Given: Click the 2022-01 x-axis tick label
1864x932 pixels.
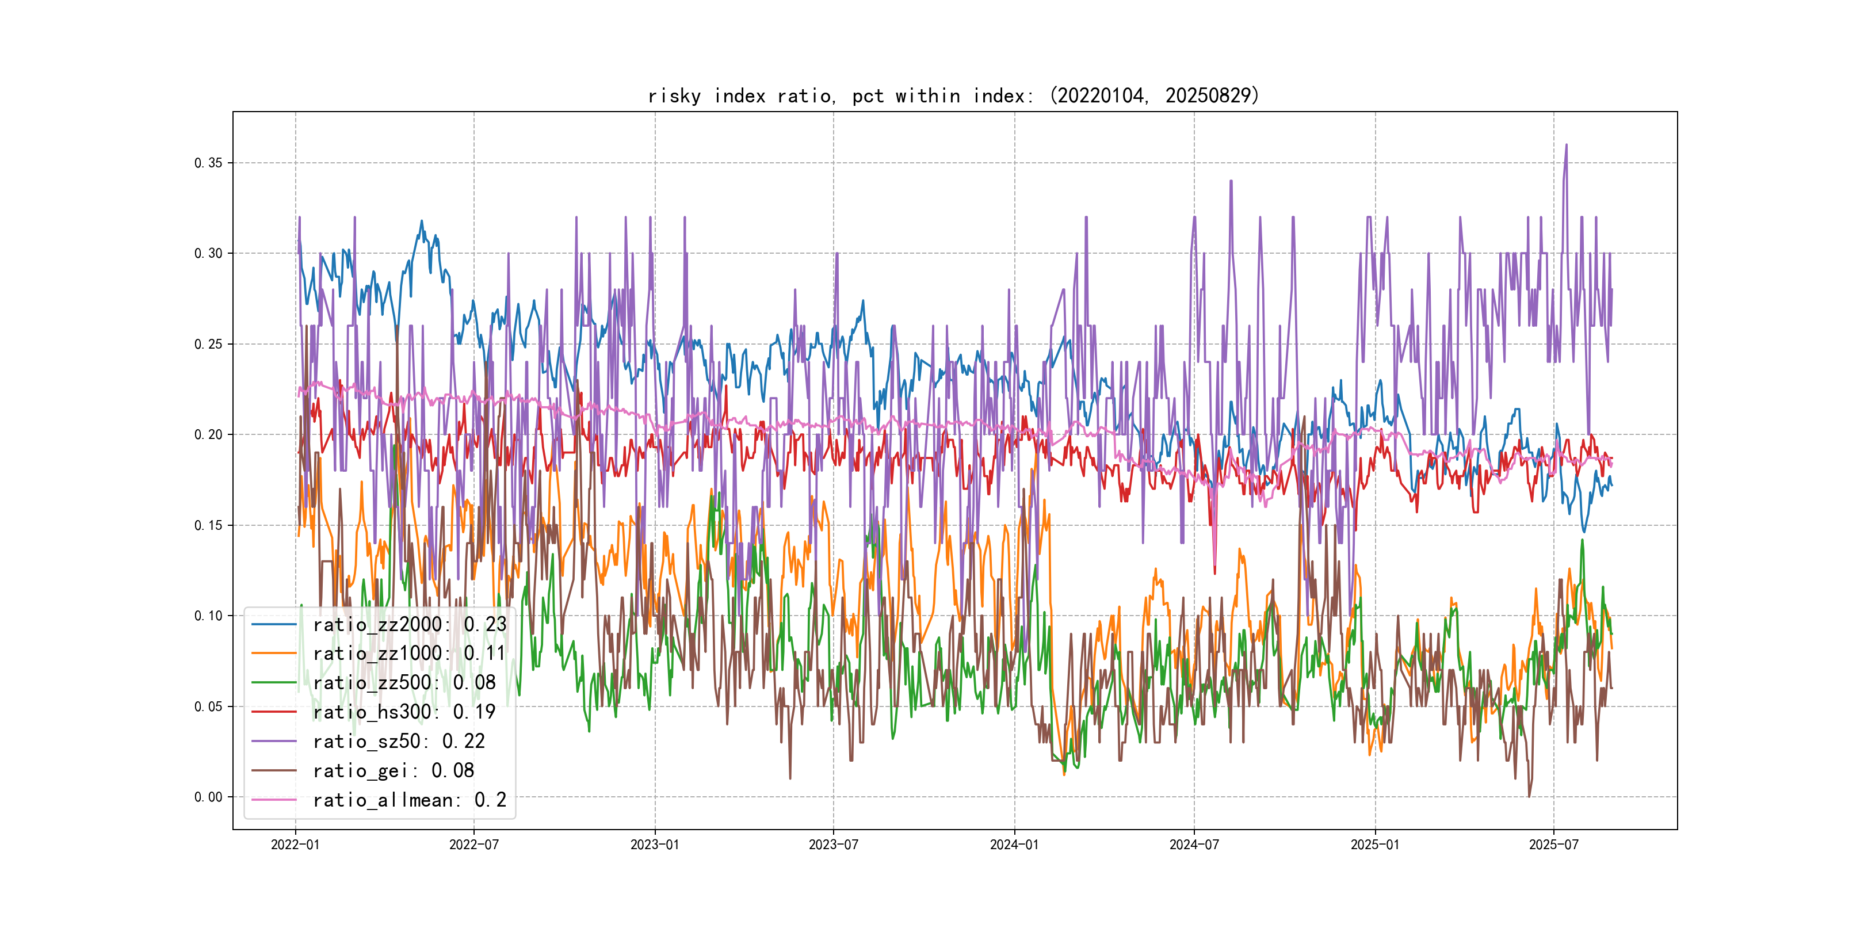Looking at the screenshot, I should click(295, 845).
